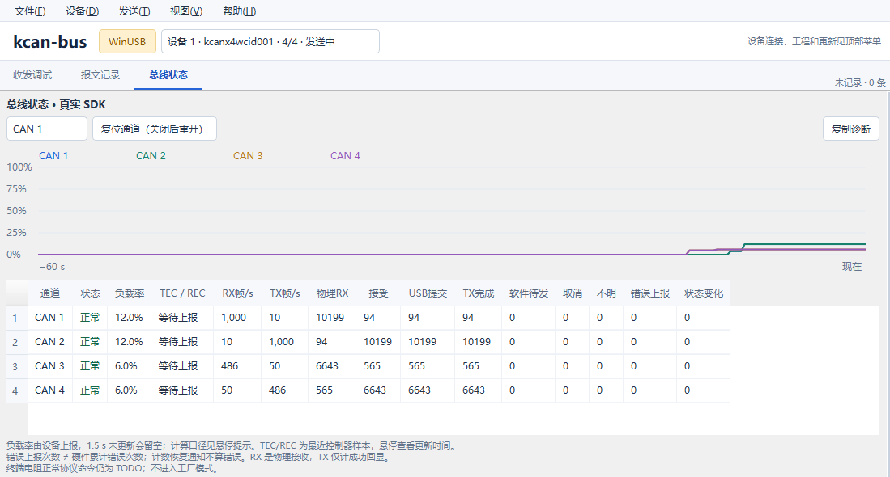Image resolution: width=890 pixels, height=477 pixels.
Task: Toggle the CAN 3 chart legend
Action: click(x=248, y=156)
